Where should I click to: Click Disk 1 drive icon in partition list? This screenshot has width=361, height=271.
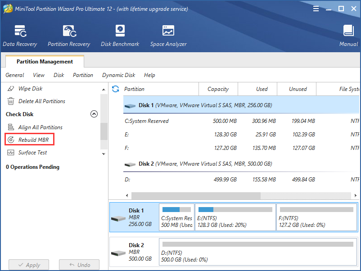point(130,106)
